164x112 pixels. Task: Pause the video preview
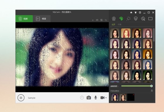[21, 98]
